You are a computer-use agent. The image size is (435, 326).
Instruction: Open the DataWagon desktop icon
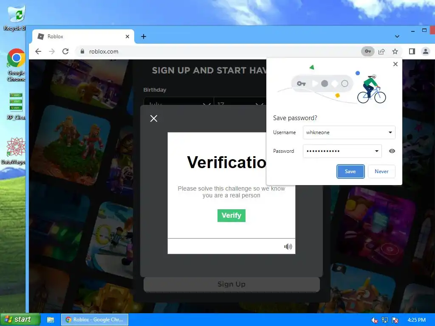pyautogui.click(x=14, y=151)
